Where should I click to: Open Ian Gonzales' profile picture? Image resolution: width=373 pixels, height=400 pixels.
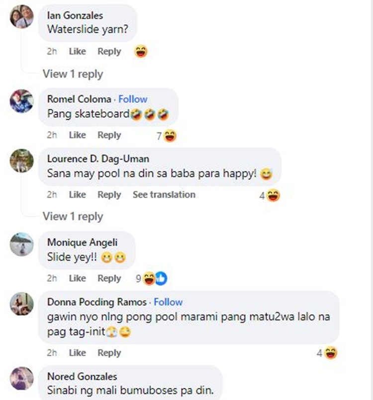[21, 16]
